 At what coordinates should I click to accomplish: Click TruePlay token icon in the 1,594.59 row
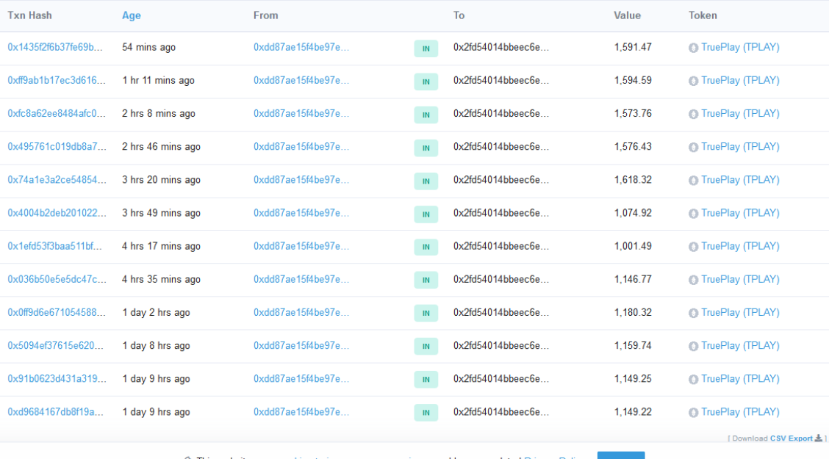(693, 82)
